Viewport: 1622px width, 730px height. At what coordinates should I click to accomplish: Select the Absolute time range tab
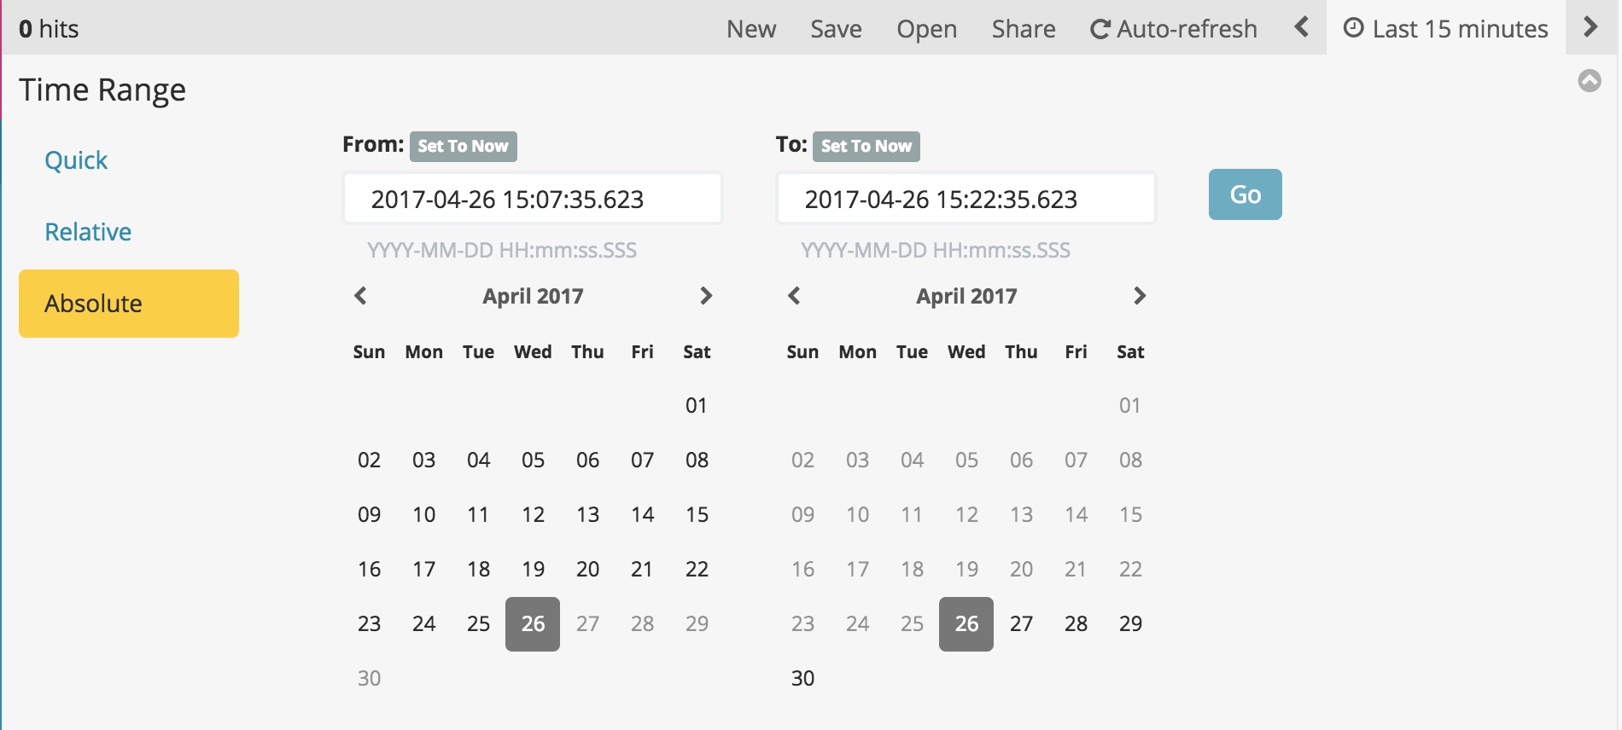coord(129,304)
